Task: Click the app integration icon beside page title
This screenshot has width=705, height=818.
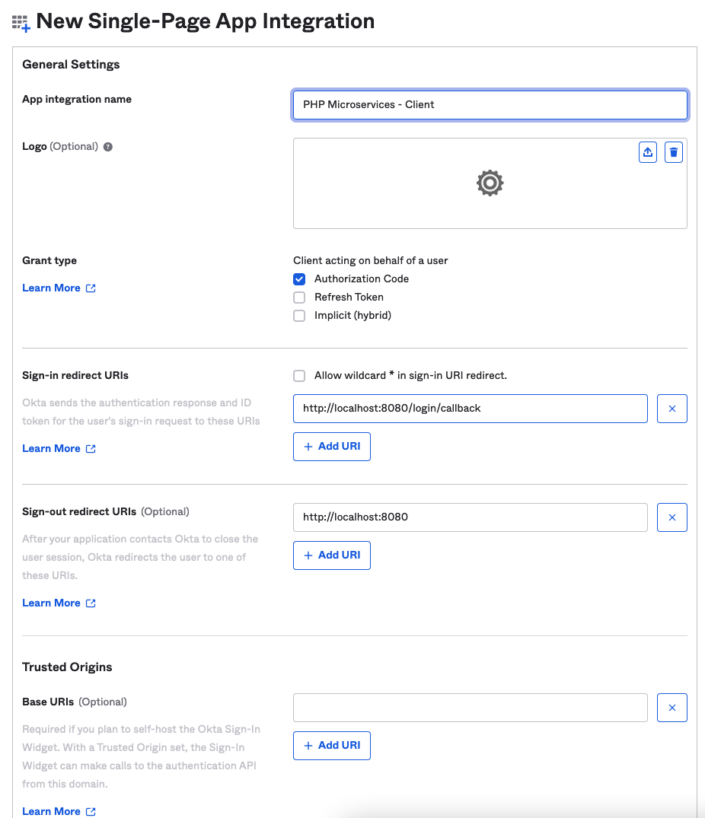Action: click(x=21, y=23)
